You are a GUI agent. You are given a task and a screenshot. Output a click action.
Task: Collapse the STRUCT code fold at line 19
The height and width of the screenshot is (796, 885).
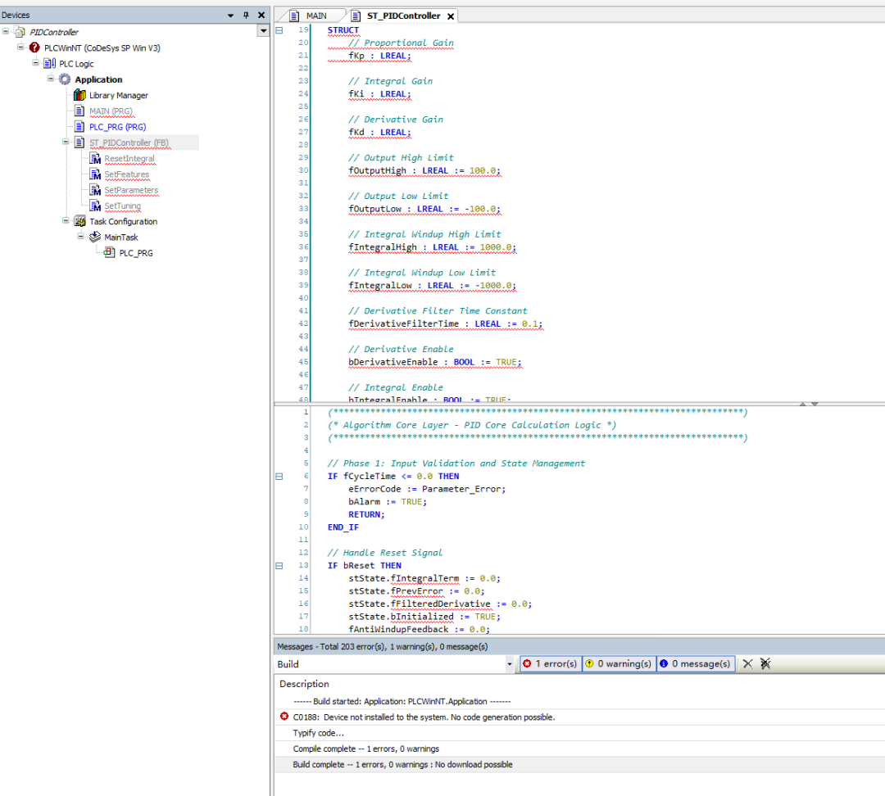(x=279, y=30)
